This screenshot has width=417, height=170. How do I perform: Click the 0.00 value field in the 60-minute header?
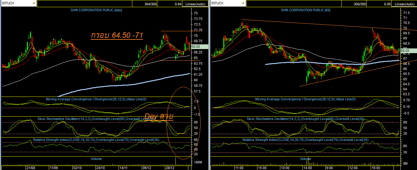[379, 4]
